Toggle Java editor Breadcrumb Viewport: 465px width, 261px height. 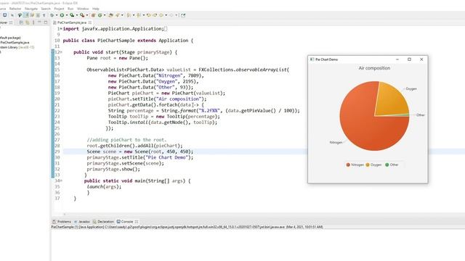tap(20, 15)
